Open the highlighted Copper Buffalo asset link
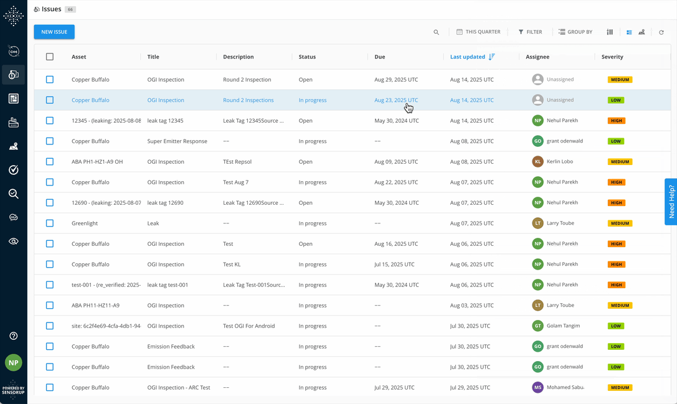The width and height of the screenshot is (677, 404). pyautogui.click(x=90, y=100)
